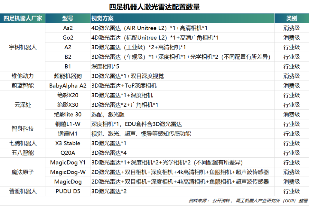Click the 云深处 manufacturer cell
This screenshot has width=309, height=206.
[x=23, y=105]
